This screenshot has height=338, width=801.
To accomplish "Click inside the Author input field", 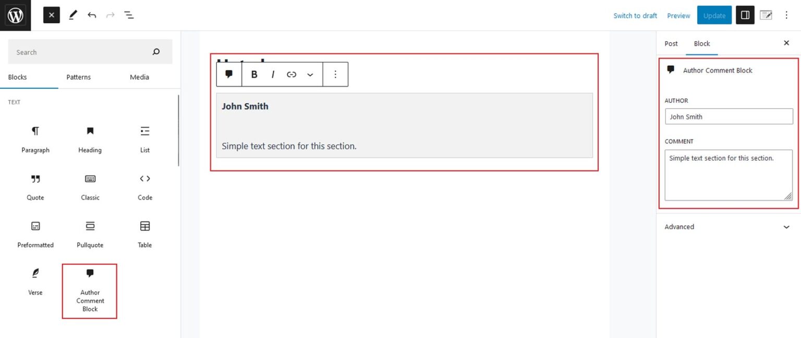I will click(729, 116).
